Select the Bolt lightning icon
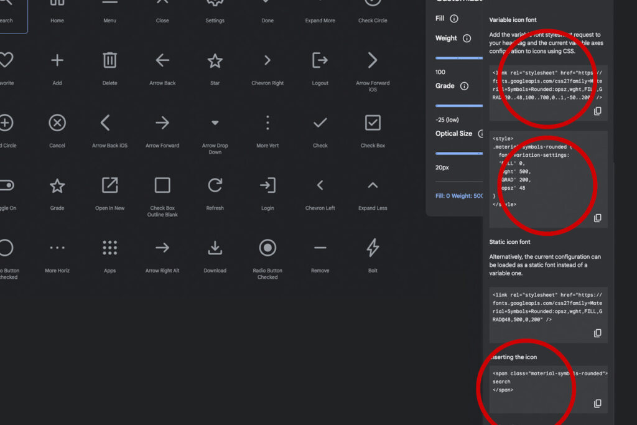 (373, 248)
